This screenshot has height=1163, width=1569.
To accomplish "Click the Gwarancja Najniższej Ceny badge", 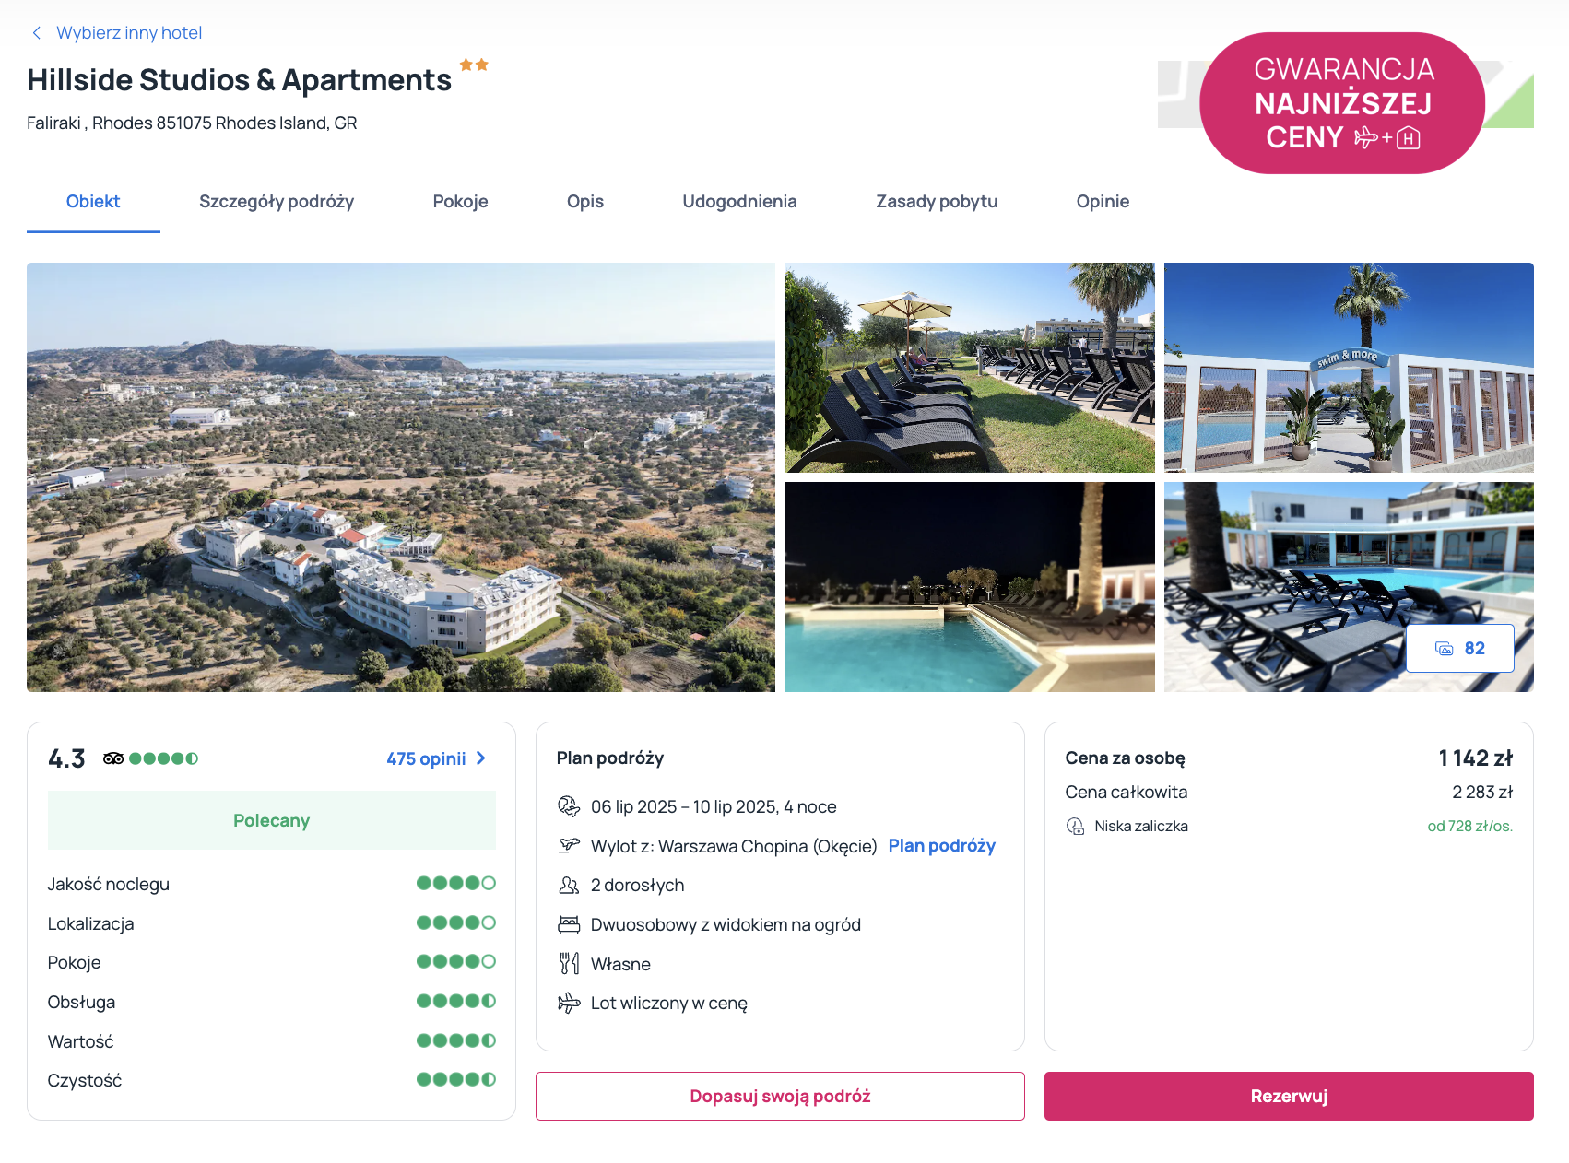I will [x=1341, y=103].
